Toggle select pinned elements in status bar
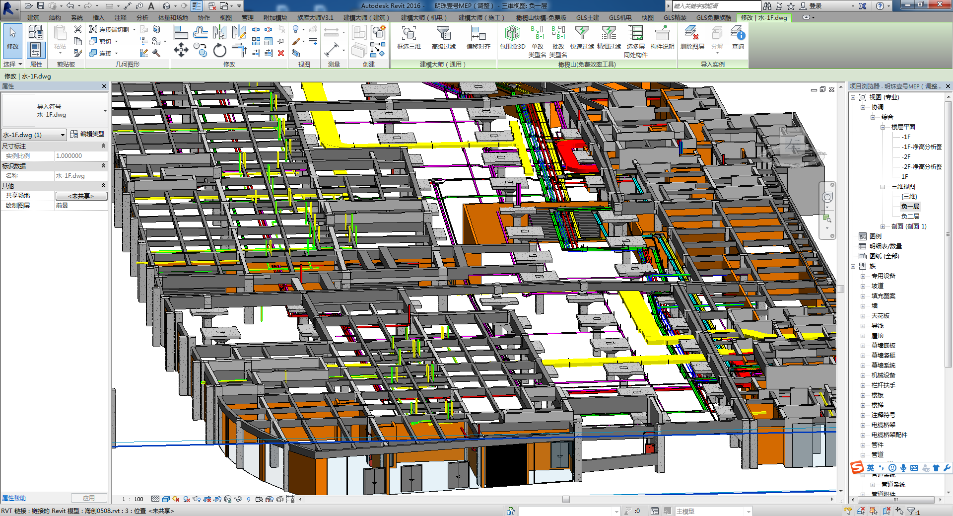This screenshot has height=516, width=953. coord(873,511)
